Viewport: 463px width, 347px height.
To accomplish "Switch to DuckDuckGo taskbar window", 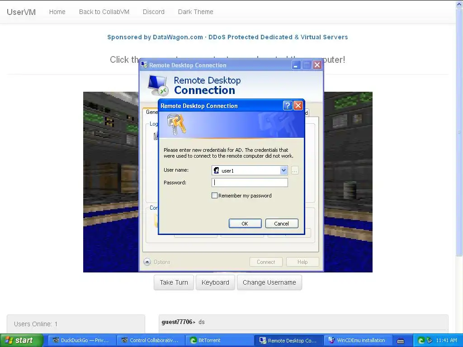I will (82, 340).
